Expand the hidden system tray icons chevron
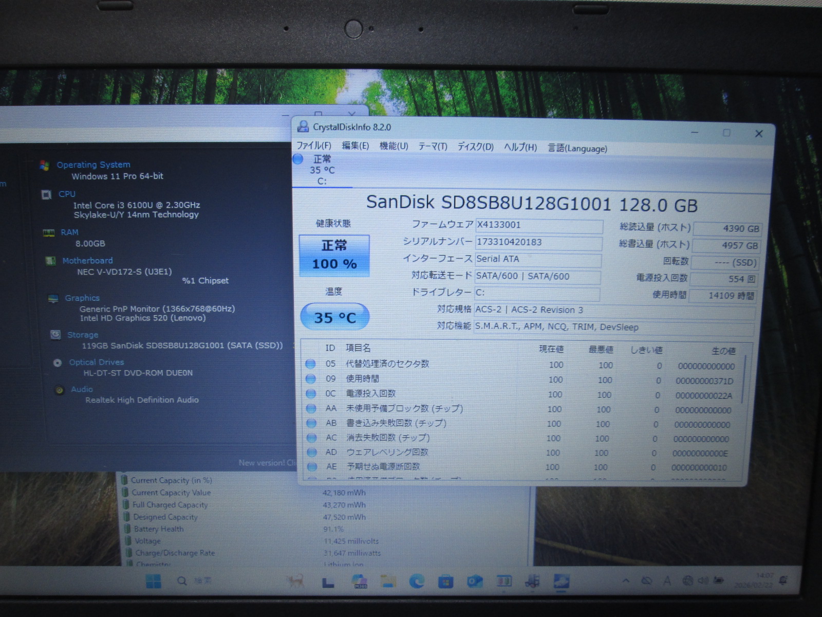 pos(626,581)
